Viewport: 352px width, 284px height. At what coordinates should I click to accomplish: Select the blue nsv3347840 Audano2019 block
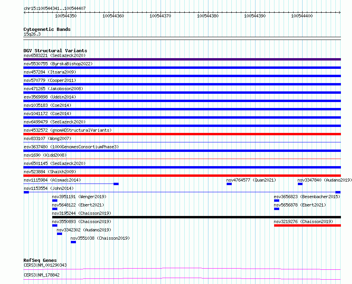coord(300,184)
